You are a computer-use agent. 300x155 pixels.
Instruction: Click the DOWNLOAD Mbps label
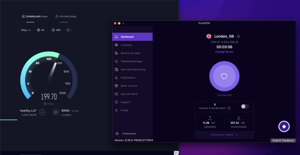point(37,16)
